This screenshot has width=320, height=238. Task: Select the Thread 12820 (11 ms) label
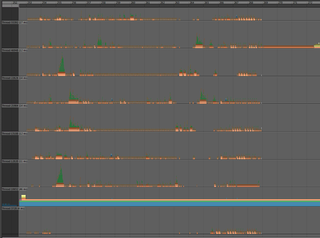[x=14, y=161]
